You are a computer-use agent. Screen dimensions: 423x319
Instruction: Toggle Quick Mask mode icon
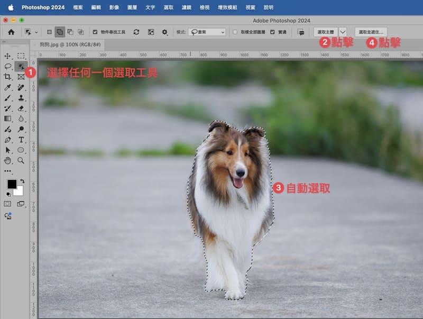pyautogui.click(x=7, y=204)
